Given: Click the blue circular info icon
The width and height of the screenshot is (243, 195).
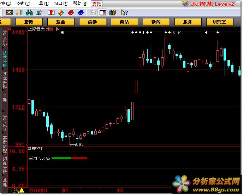Looking at the screenshot, I should point(81,13).
